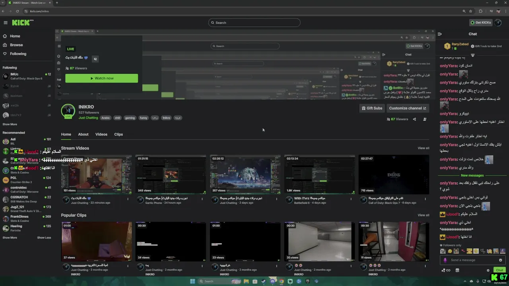Screen dimensions: 509x286
Task: Open Steam from the taskbar
Action: tap(264, 281)
